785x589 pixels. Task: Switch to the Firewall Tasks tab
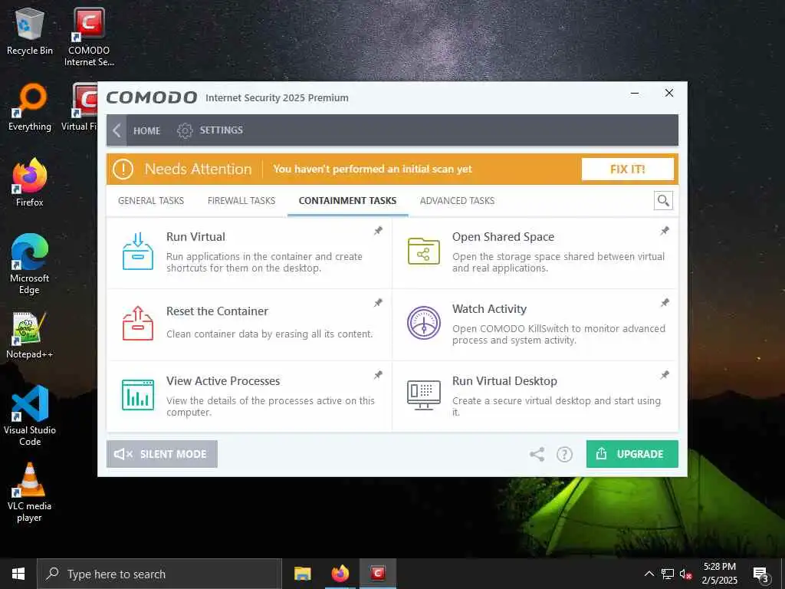[241, 201]
